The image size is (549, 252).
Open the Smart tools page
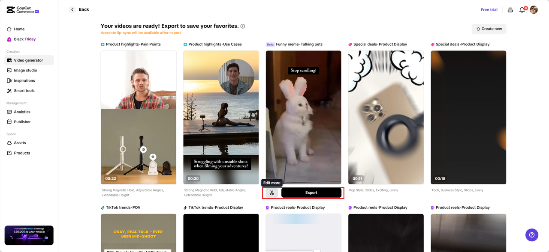pos(29,91)
